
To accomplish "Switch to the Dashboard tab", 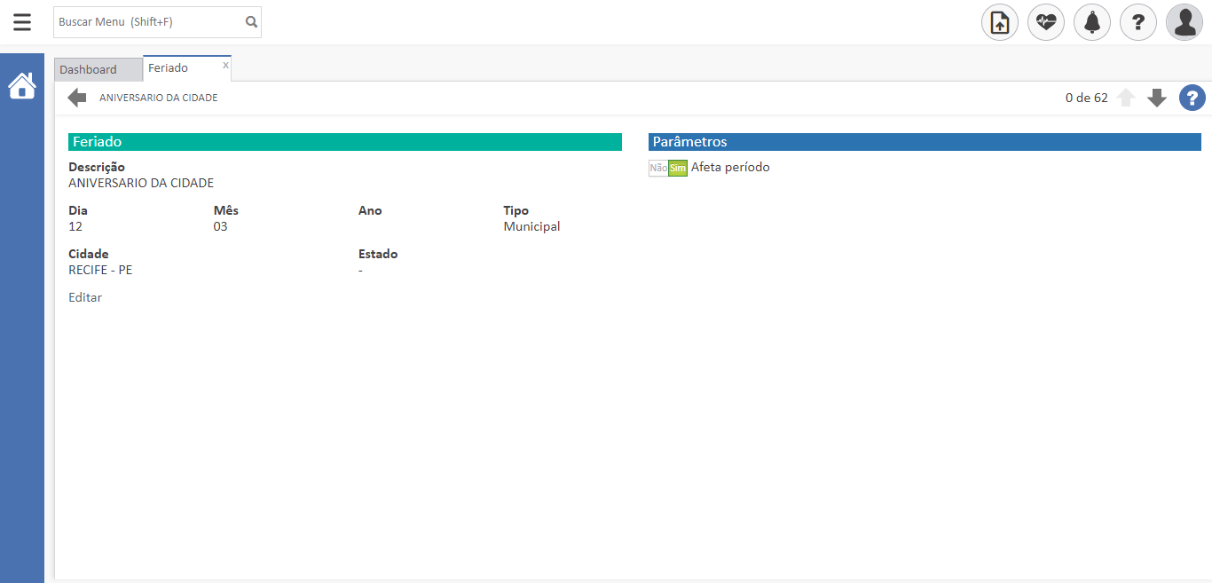I will pyautogui.click(x=89, y=69).
